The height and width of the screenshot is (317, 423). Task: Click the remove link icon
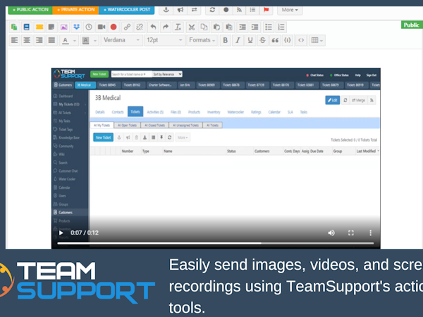(x=140, y=27)
